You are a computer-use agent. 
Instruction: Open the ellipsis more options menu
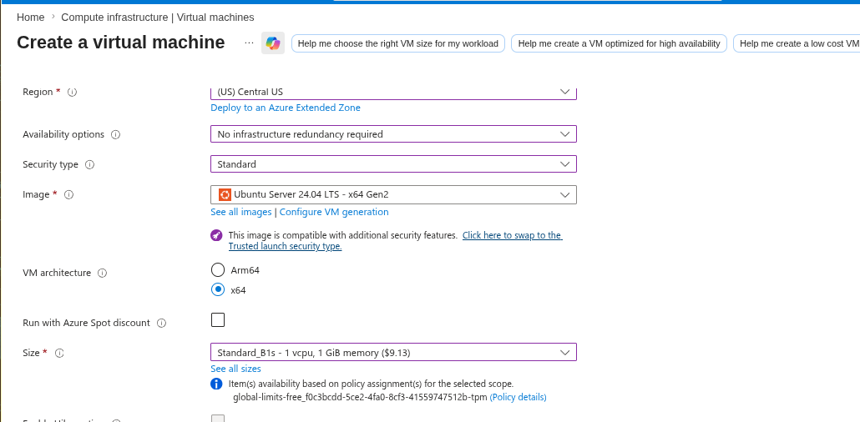click(249, 43)
